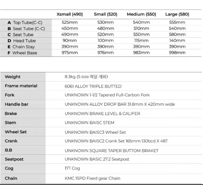Viewport: 203px width, 185px height.
Task: Select the KMC 1SPD Fixed gear Chain text
Action: [x=92, y=178]
